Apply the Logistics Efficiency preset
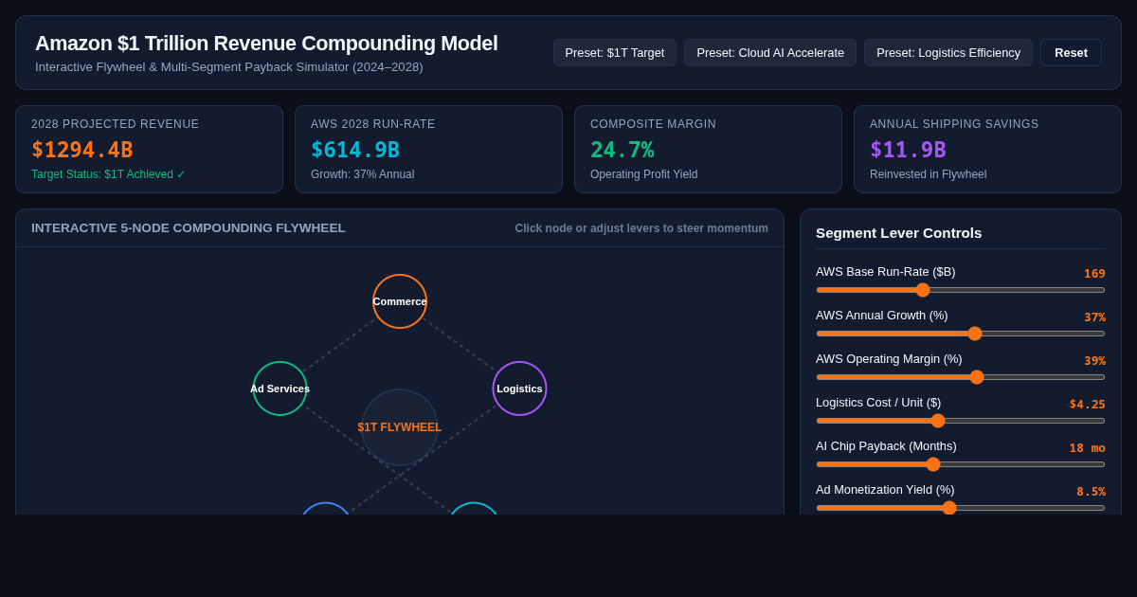The width and height of the screenshot is (1137, 597). pyautogui.click(x=948, y=52)
